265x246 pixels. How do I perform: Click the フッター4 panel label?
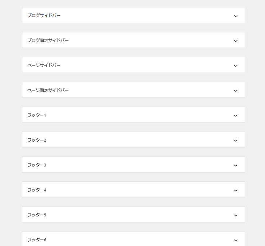pyautogui.click(x=37, y=190)
